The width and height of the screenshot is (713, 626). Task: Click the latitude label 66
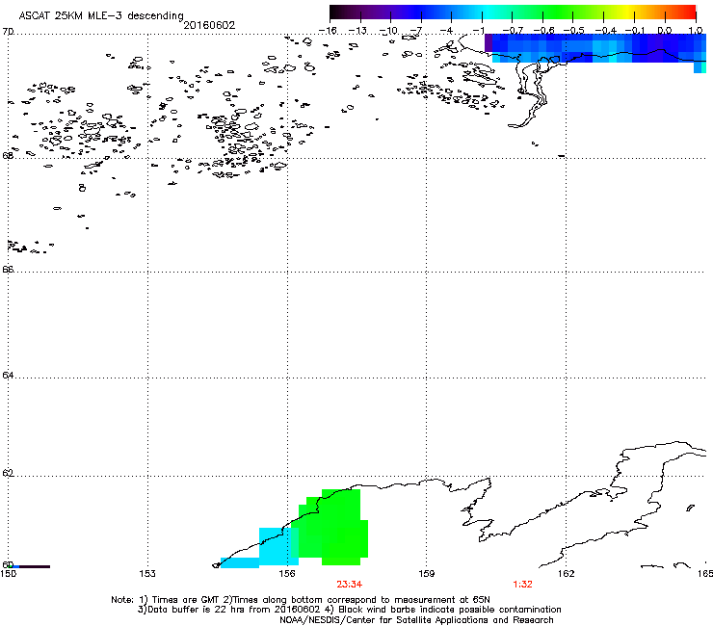pyautogui.click(x=8, y=269)
